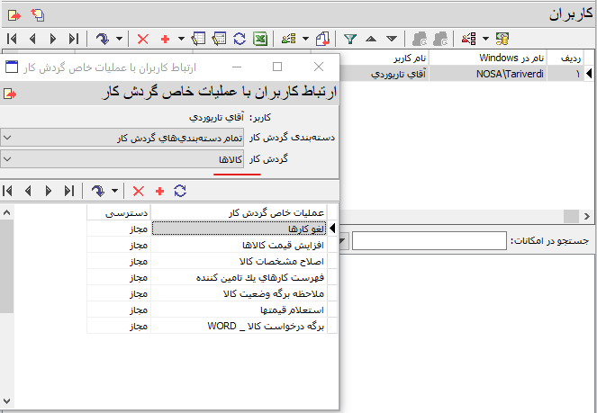Click the دسترسی column header
597x413 pixels.
[120, 212]
